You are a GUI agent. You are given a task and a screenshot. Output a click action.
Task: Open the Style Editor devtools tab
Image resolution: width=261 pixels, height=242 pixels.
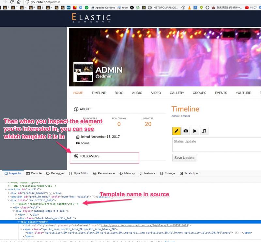pyautogui.click(x=79, y=173)
